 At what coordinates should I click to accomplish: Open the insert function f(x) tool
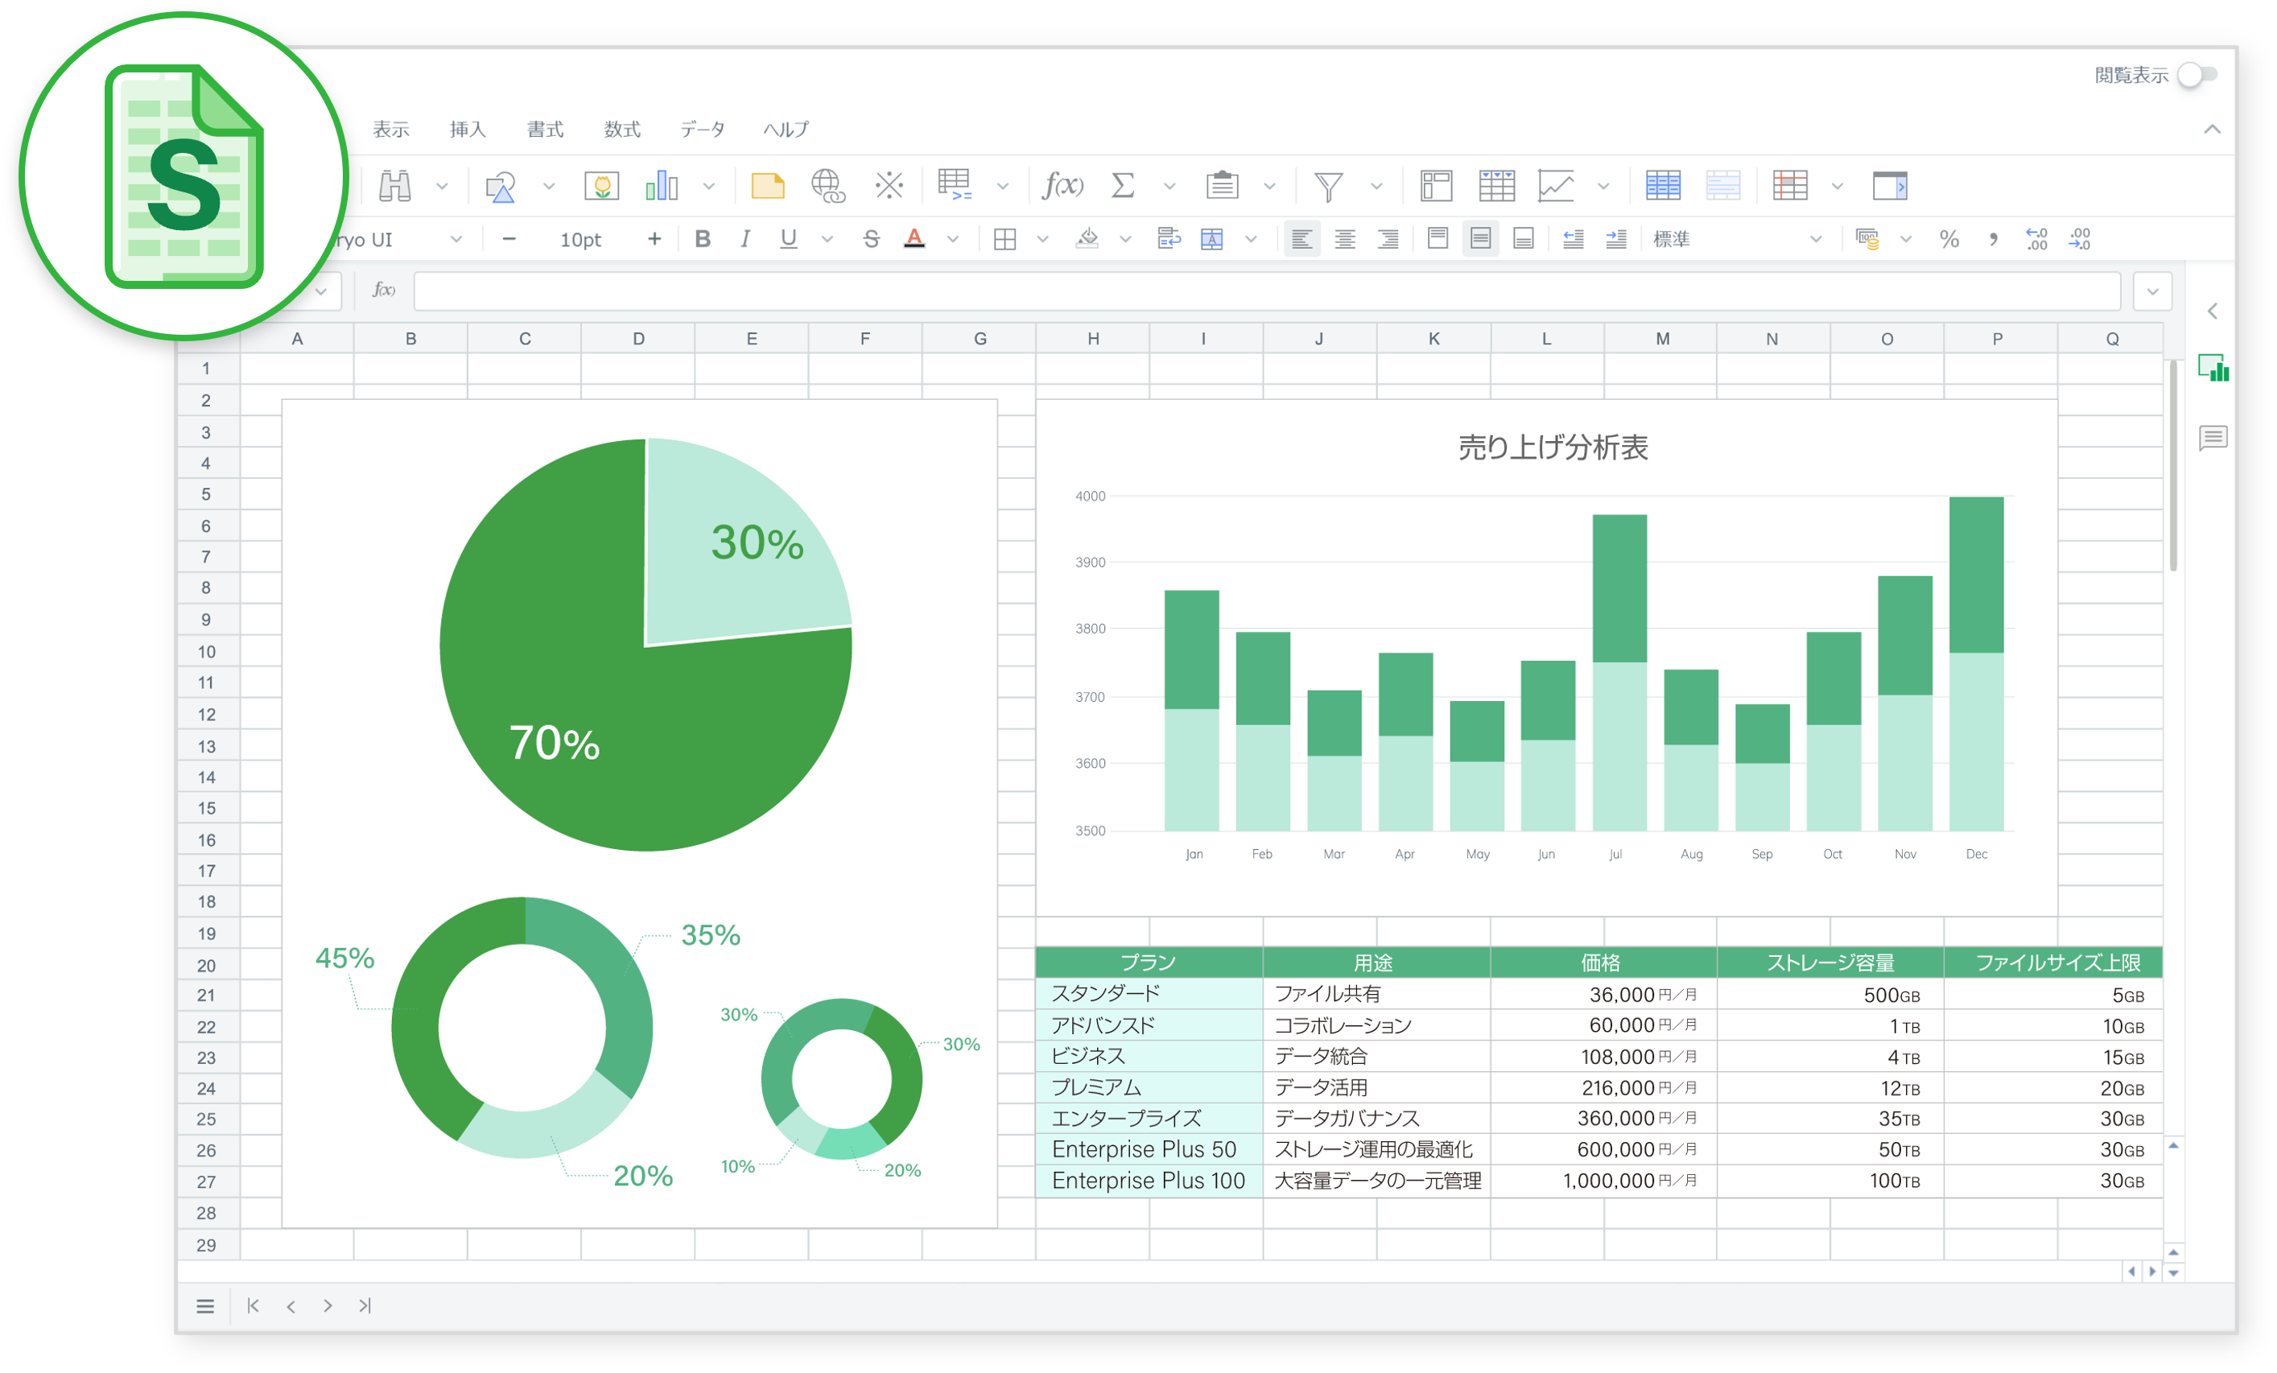(x=1062, y=186)
